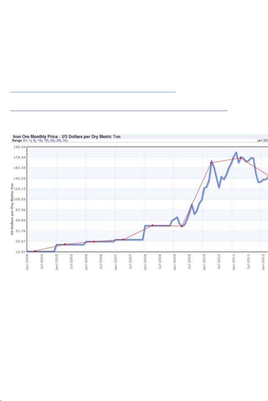Click the black underlined line above the chart
This screenshot has height=401, width=268.
click(118, 111)
